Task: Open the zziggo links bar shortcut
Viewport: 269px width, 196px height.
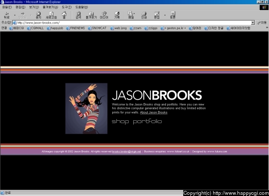Action: pos(151,28)
